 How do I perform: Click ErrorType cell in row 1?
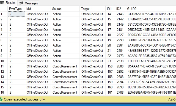click(x=16, y=14)
